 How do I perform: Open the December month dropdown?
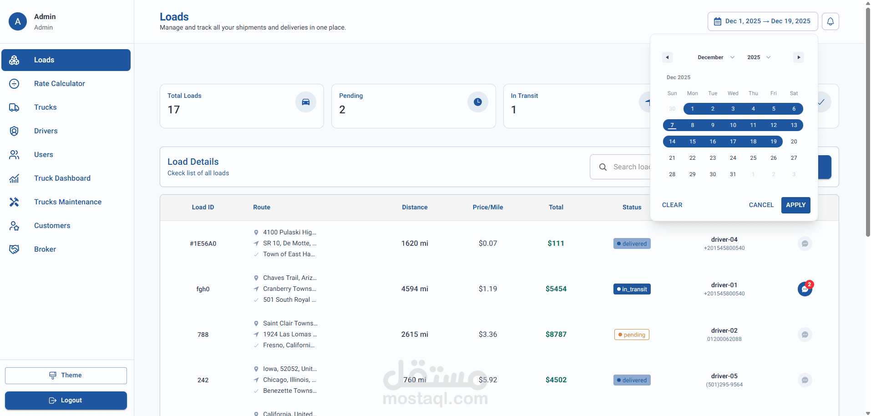[x=716, y=57]
